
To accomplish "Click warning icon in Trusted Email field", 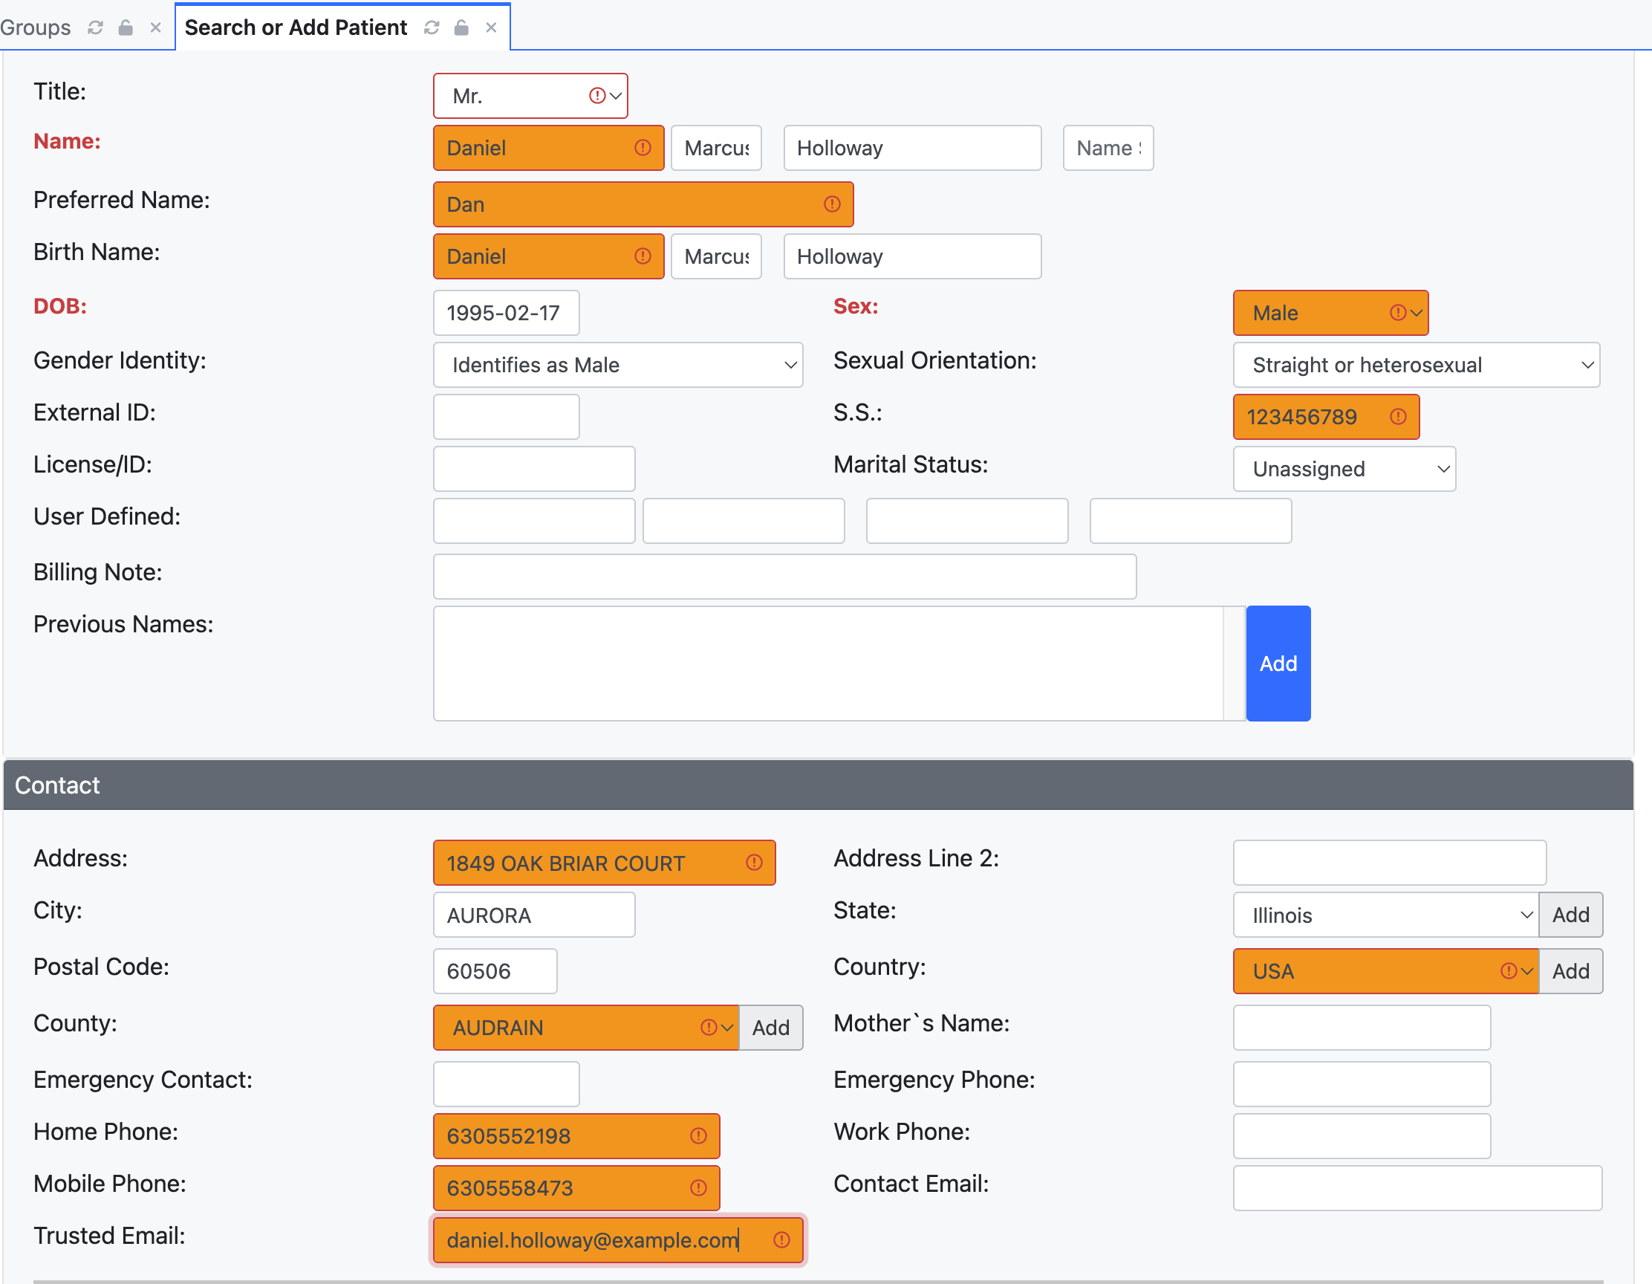I will pyautogui.click(x=781, y=1240).
